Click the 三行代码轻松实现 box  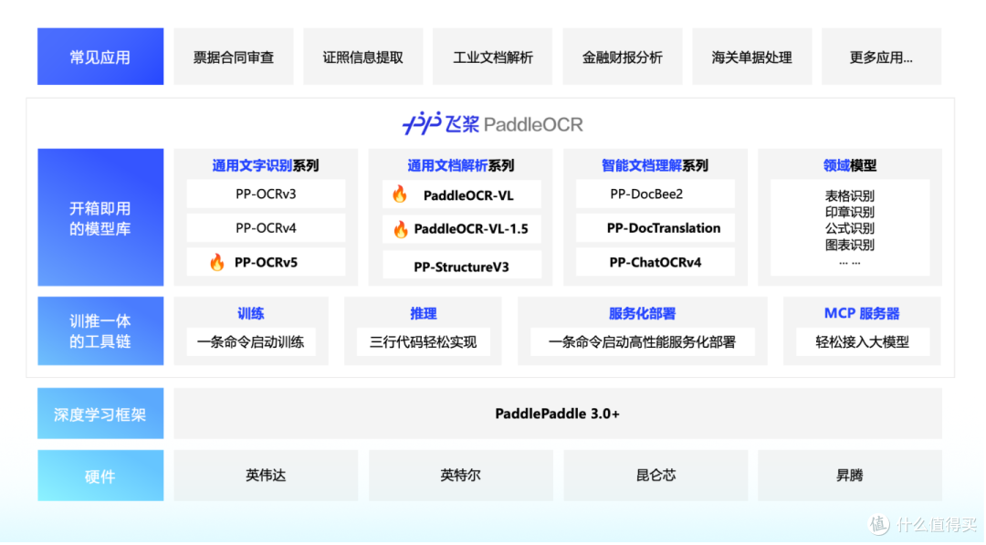tap(424, 342)
